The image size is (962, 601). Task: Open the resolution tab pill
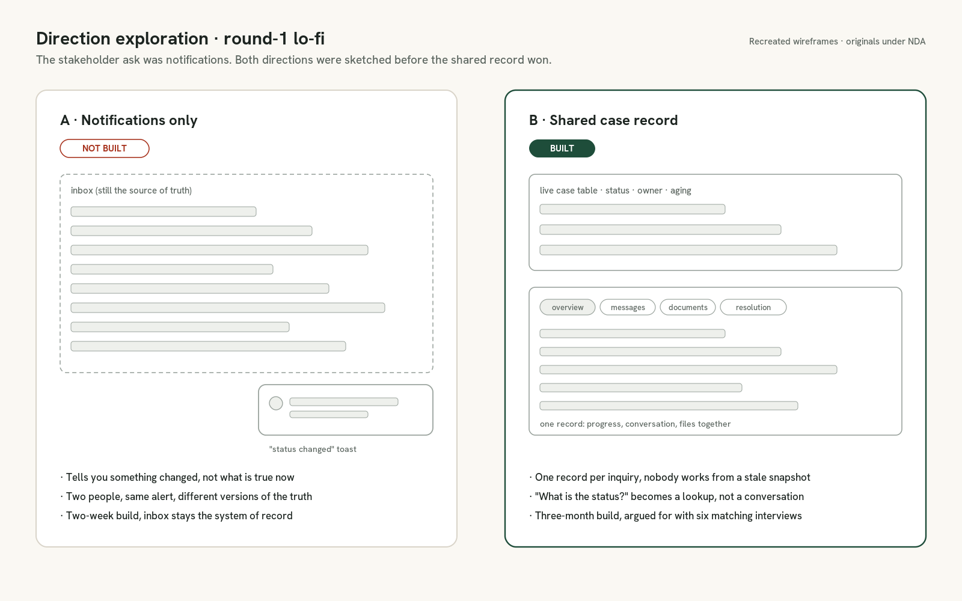(x=753, y=307)
